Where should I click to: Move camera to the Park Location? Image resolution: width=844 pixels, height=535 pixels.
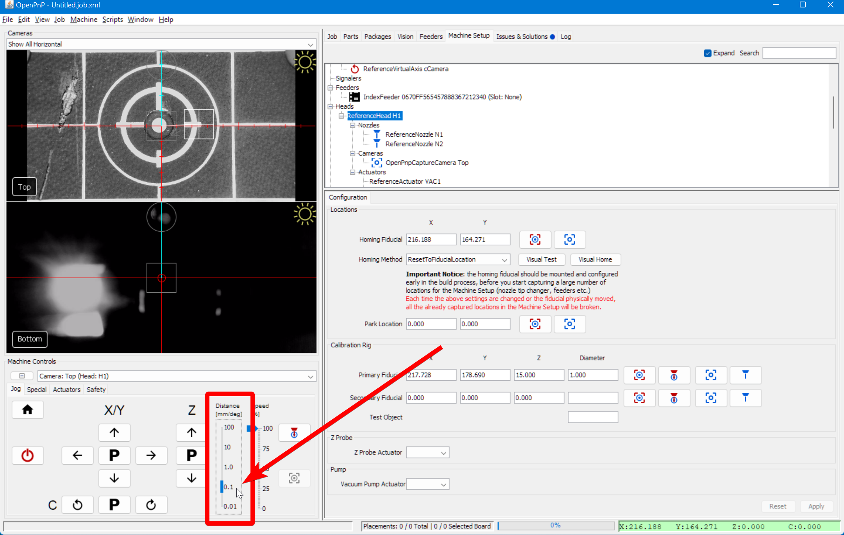tap(570, 324)
